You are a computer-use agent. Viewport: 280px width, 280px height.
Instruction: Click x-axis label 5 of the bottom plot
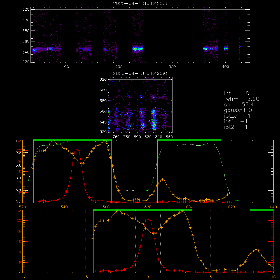coord(211,277)
